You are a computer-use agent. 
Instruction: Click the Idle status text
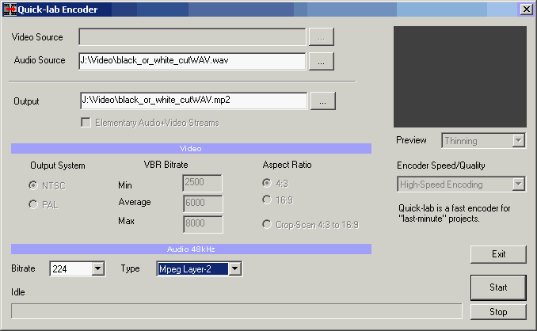pyautogui.click(x=17, y=292)
